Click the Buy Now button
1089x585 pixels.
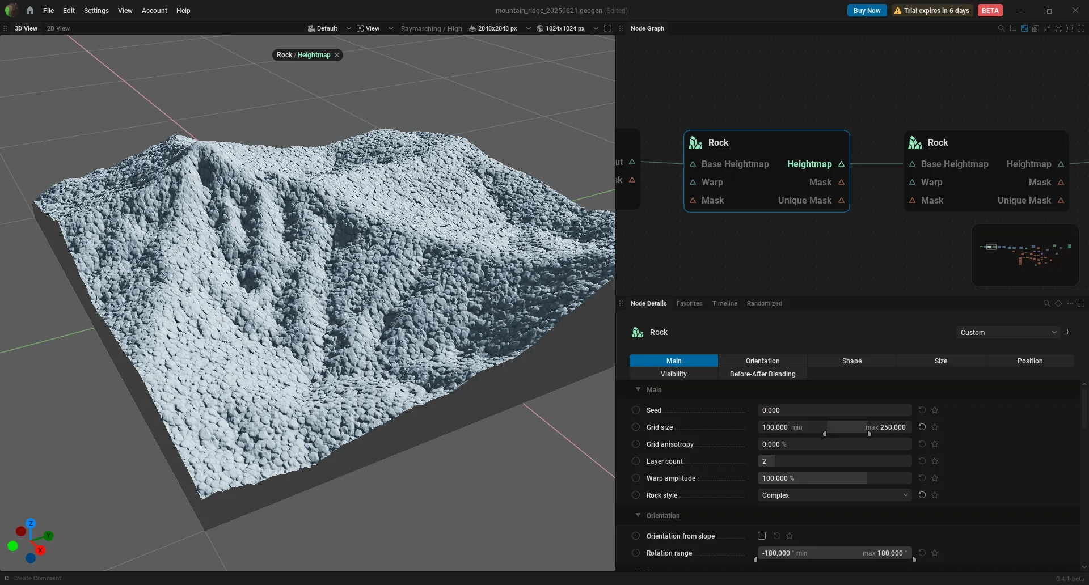[x=867, y=10]
